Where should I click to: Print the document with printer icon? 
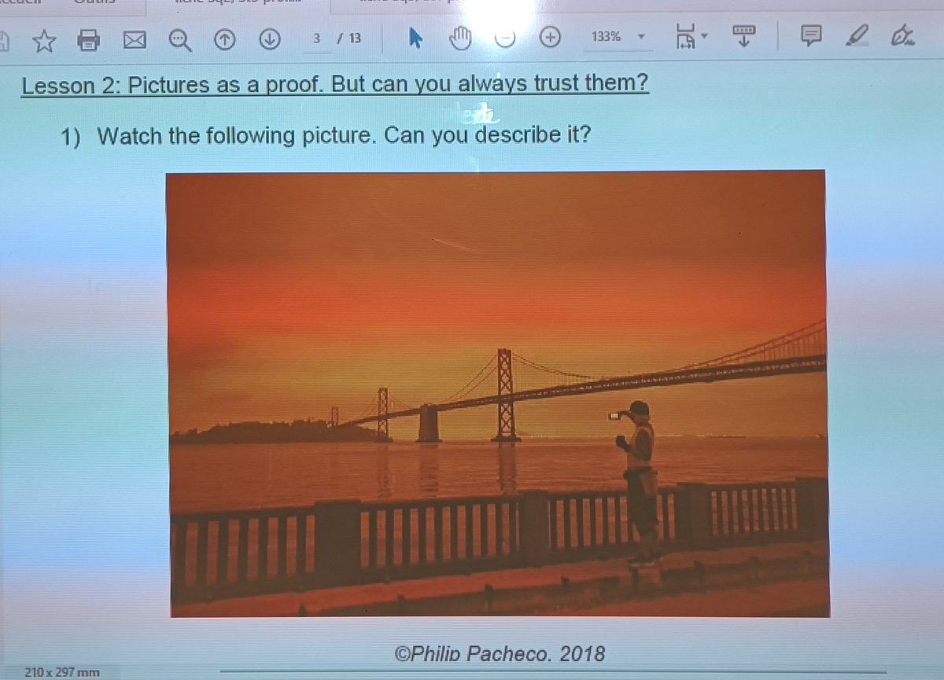pos(89,39)
